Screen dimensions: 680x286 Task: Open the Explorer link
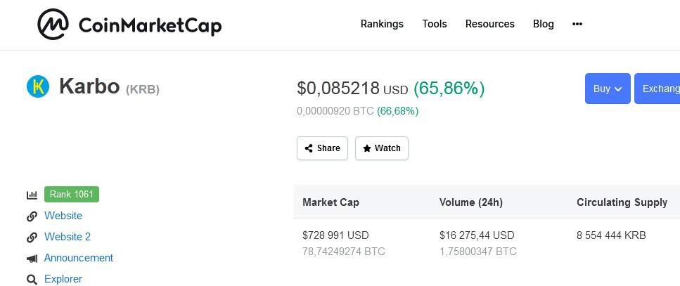[x=63, y=279]
